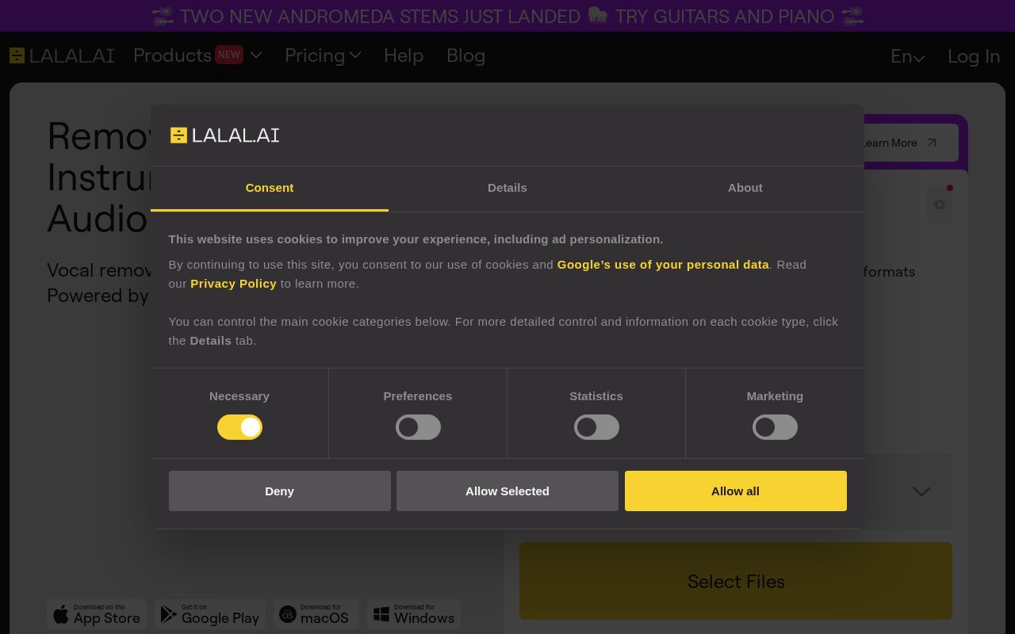The height and width of the screenshot is (634, 1015).
Task: Expand the stem selector chevron above Select Files
Action: [921, 491]
